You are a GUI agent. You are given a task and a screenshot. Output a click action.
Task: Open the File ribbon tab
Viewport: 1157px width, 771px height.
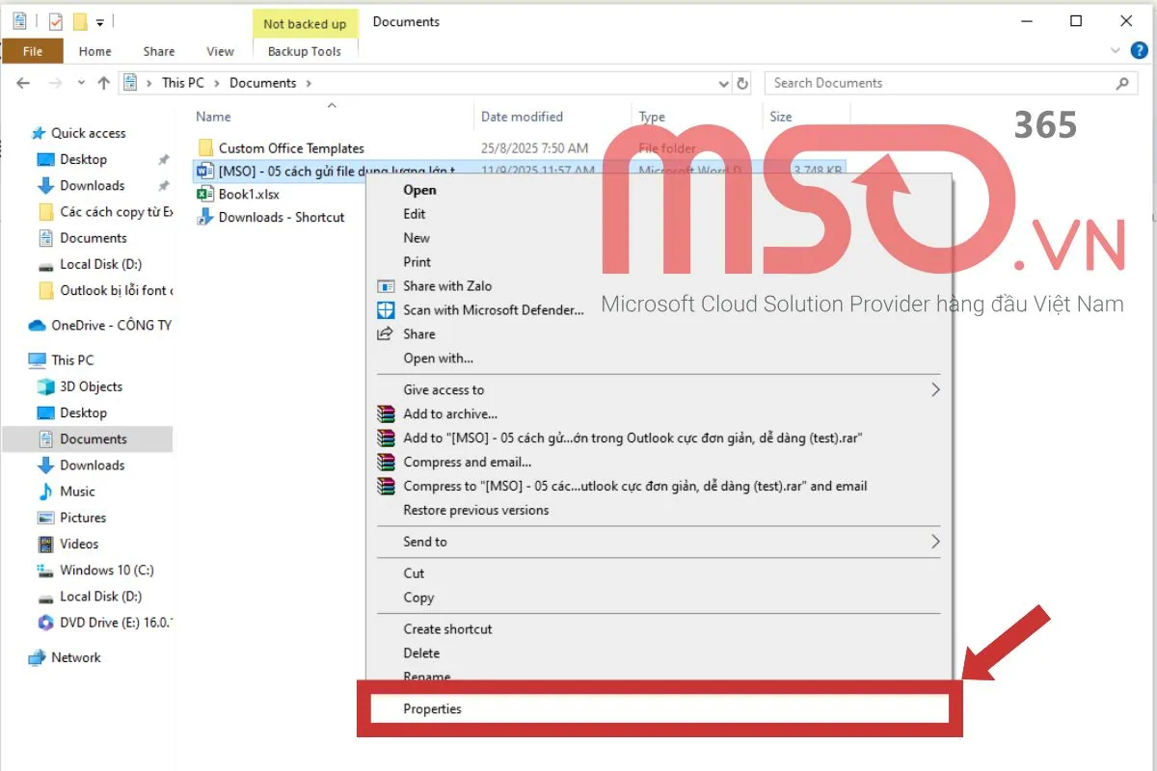pyautogui.click(x=33, y=51)
